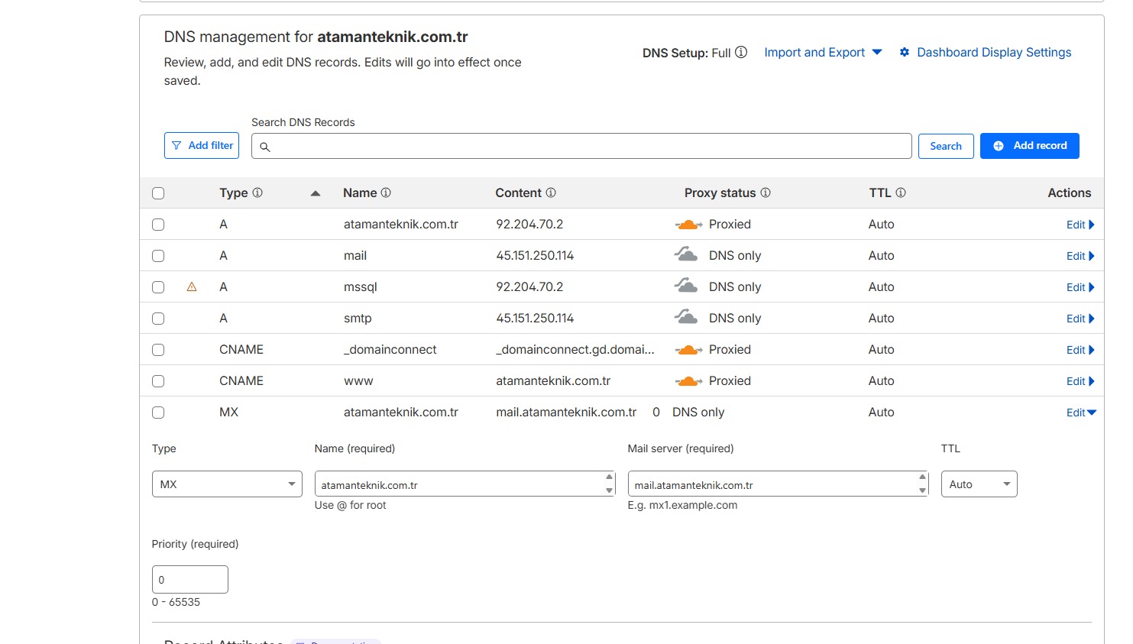Click the Content column info icon
The height and width of the screenshot is (644, 1133).
(x=551, y=193)
